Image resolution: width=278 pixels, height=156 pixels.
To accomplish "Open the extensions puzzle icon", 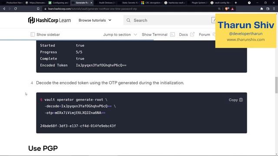I will tap(261, 9).
